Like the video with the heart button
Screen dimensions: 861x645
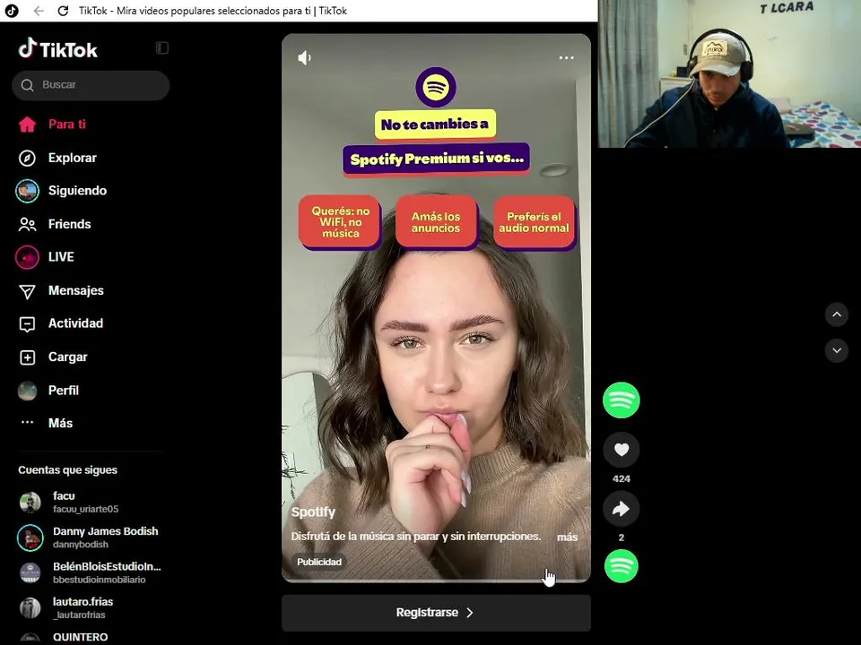pyautogui.click(x=621, y=450)
